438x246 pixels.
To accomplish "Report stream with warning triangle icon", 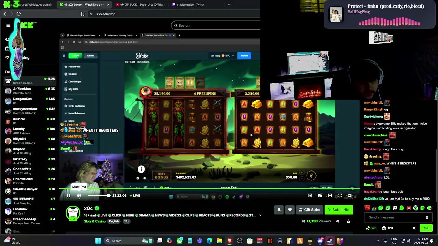I will tap(348, 221).
